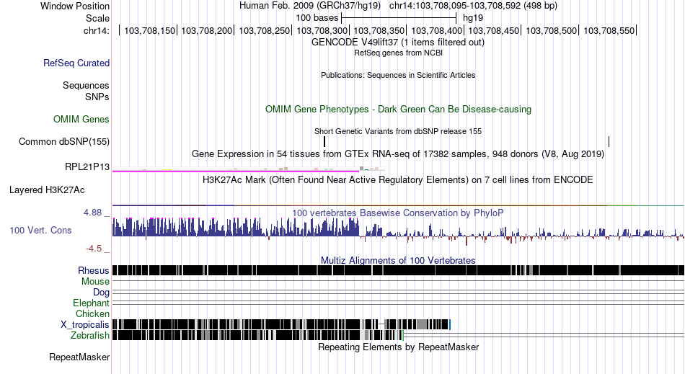Click the Human Feb. 2009 GRCh37/hg19 assembly text
This screenshot has width=685, height=374.
[x=310, y=6]
